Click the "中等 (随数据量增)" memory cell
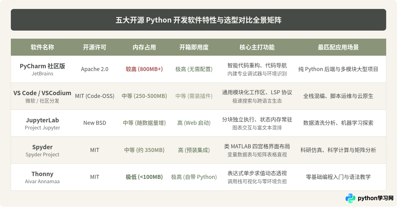Screen dimensions: 397x207 coord(144,123)
